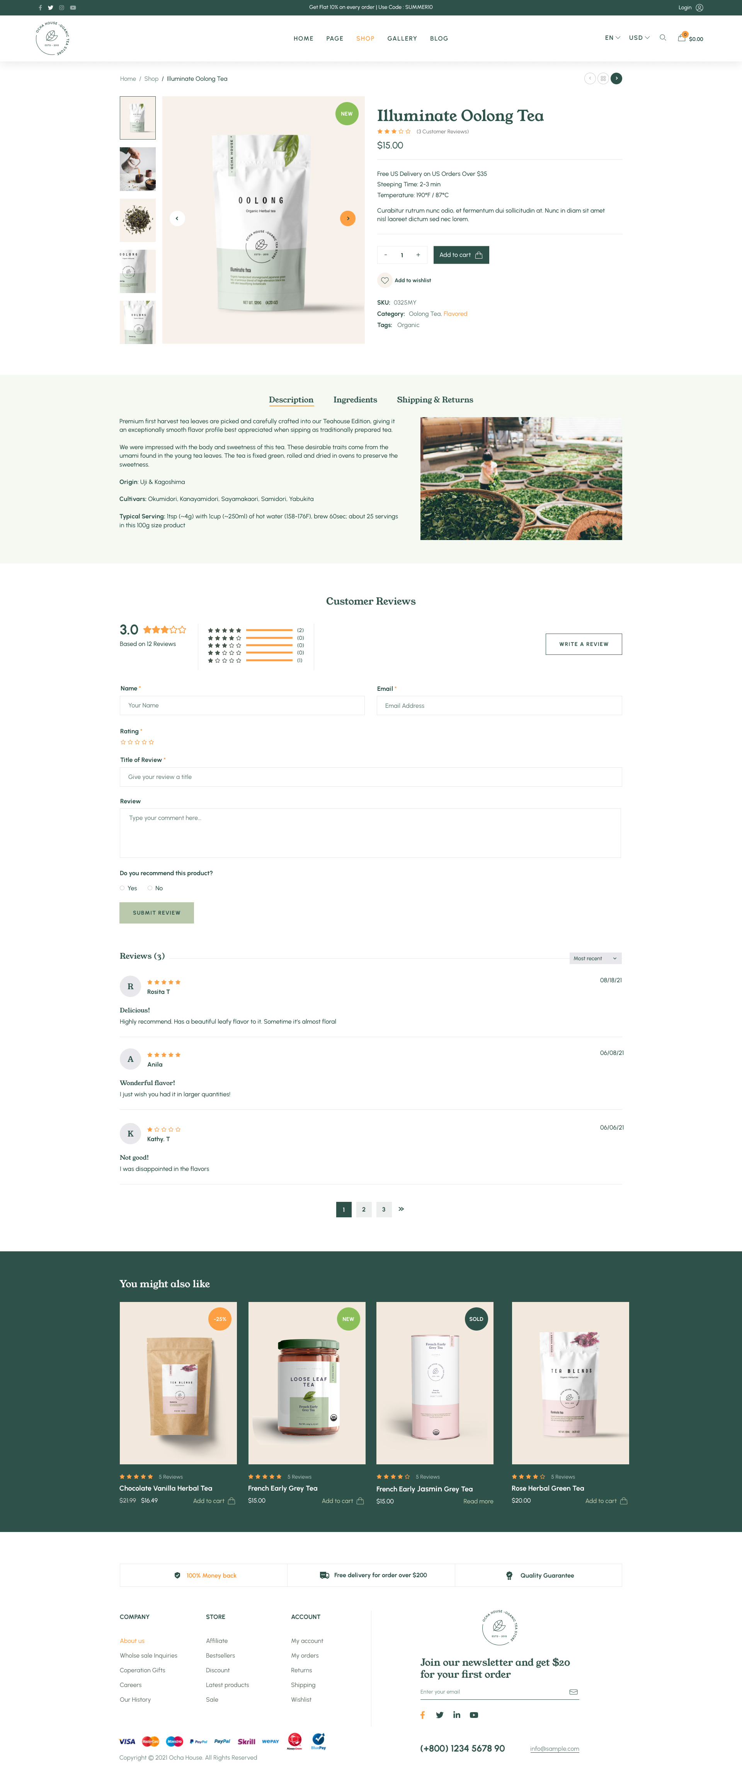
Task: Go to next product image with orange arrow
Action: [x=348, y=218]
